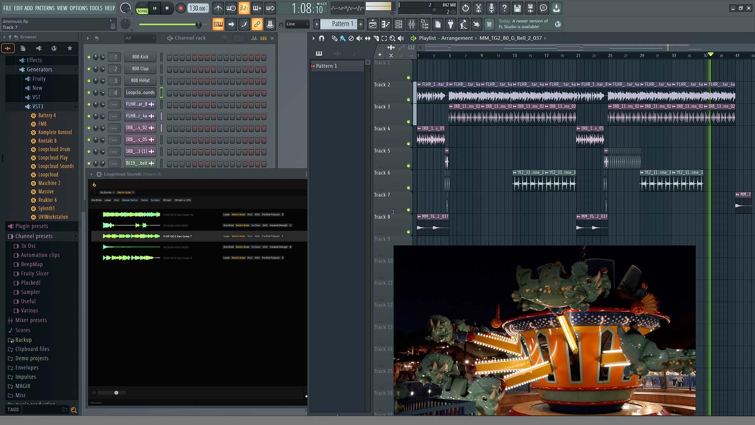Expand the Plugin presets folder
The image size is (755, 425).
point(31,226)
